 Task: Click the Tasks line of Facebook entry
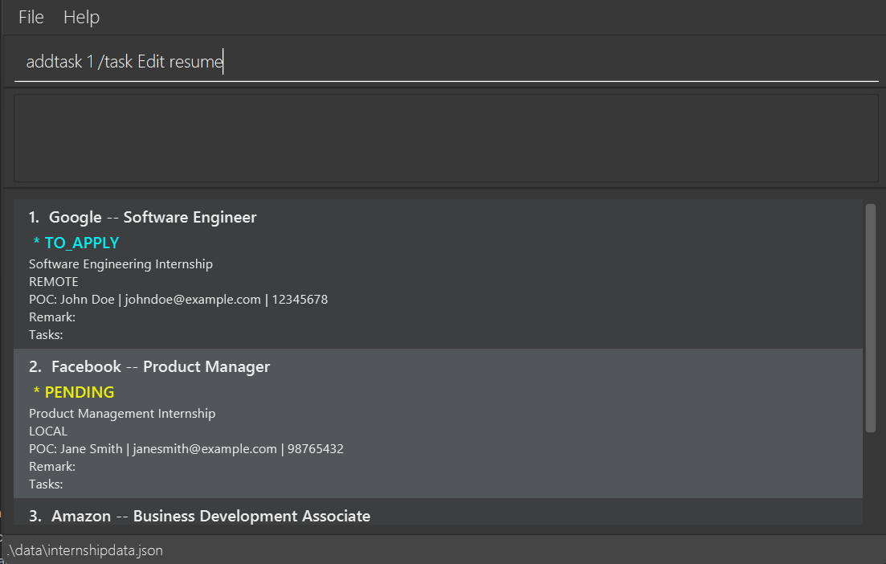coord(46,484)
